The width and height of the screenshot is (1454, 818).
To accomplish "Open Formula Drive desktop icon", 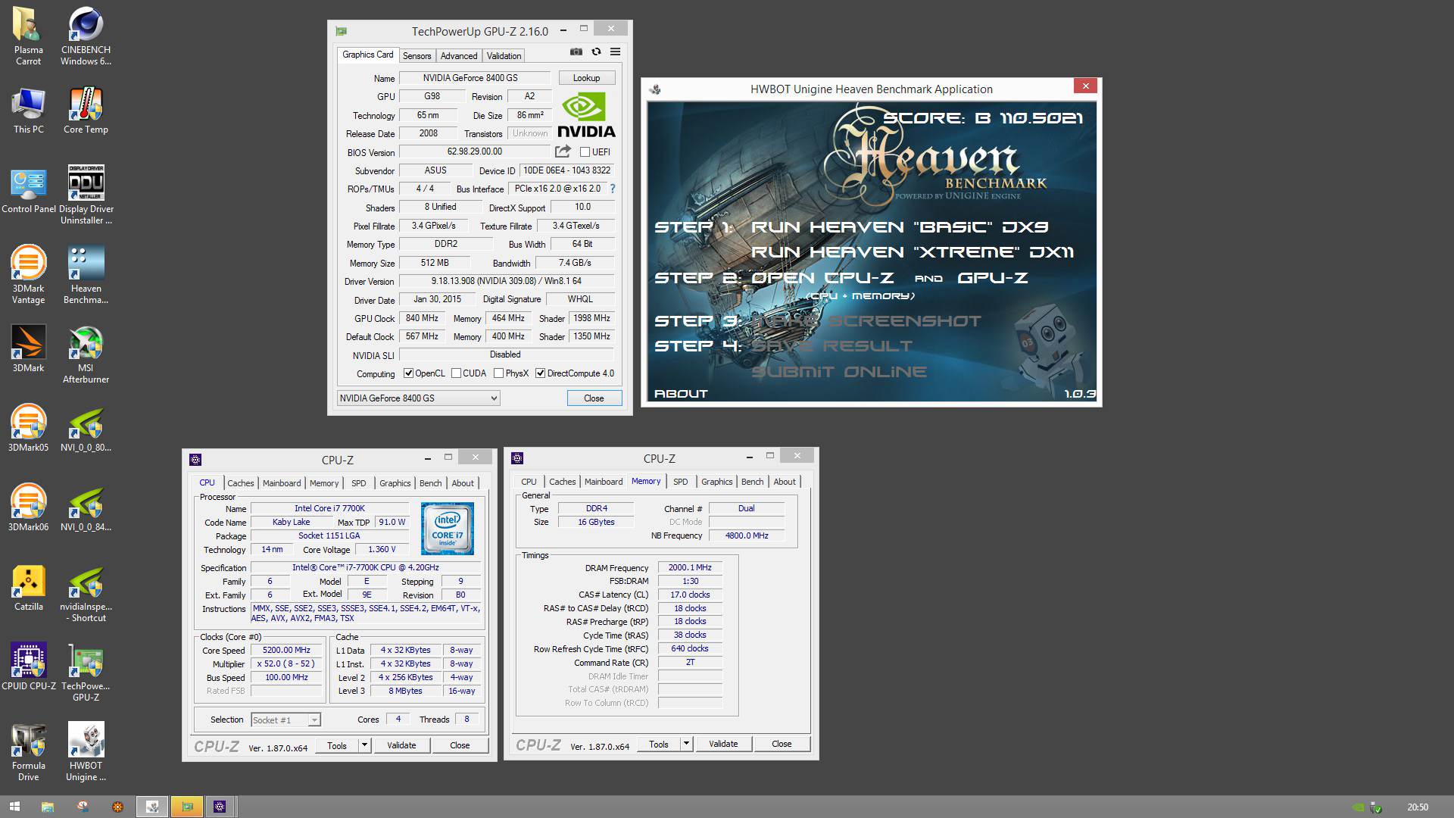I will 28,752.
